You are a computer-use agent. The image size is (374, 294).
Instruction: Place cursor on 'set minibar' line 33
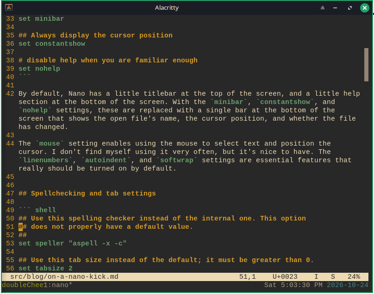point(41,18)
